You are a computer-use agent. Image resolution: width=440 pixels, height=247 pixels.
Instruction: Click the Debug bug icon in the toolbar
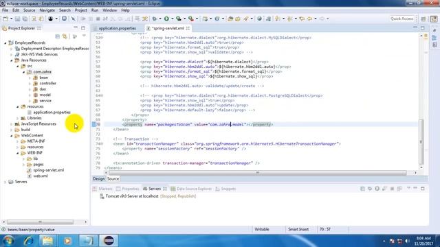pyautogui.click(x=154, y=19)
